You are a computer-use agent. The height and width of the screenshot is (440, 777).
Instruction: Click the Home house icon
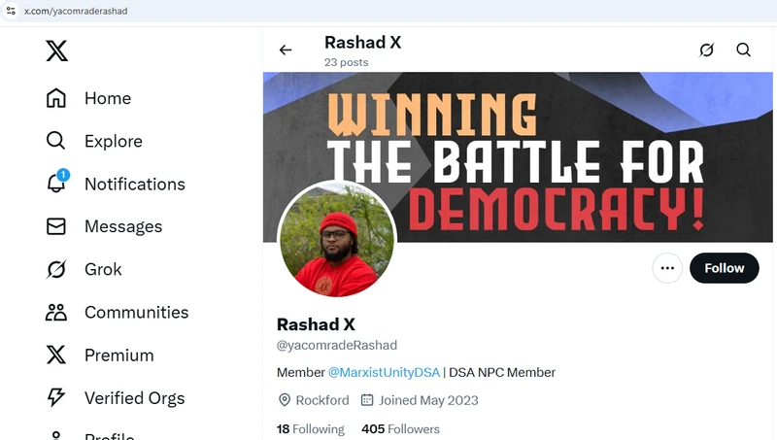coord(56,98)
